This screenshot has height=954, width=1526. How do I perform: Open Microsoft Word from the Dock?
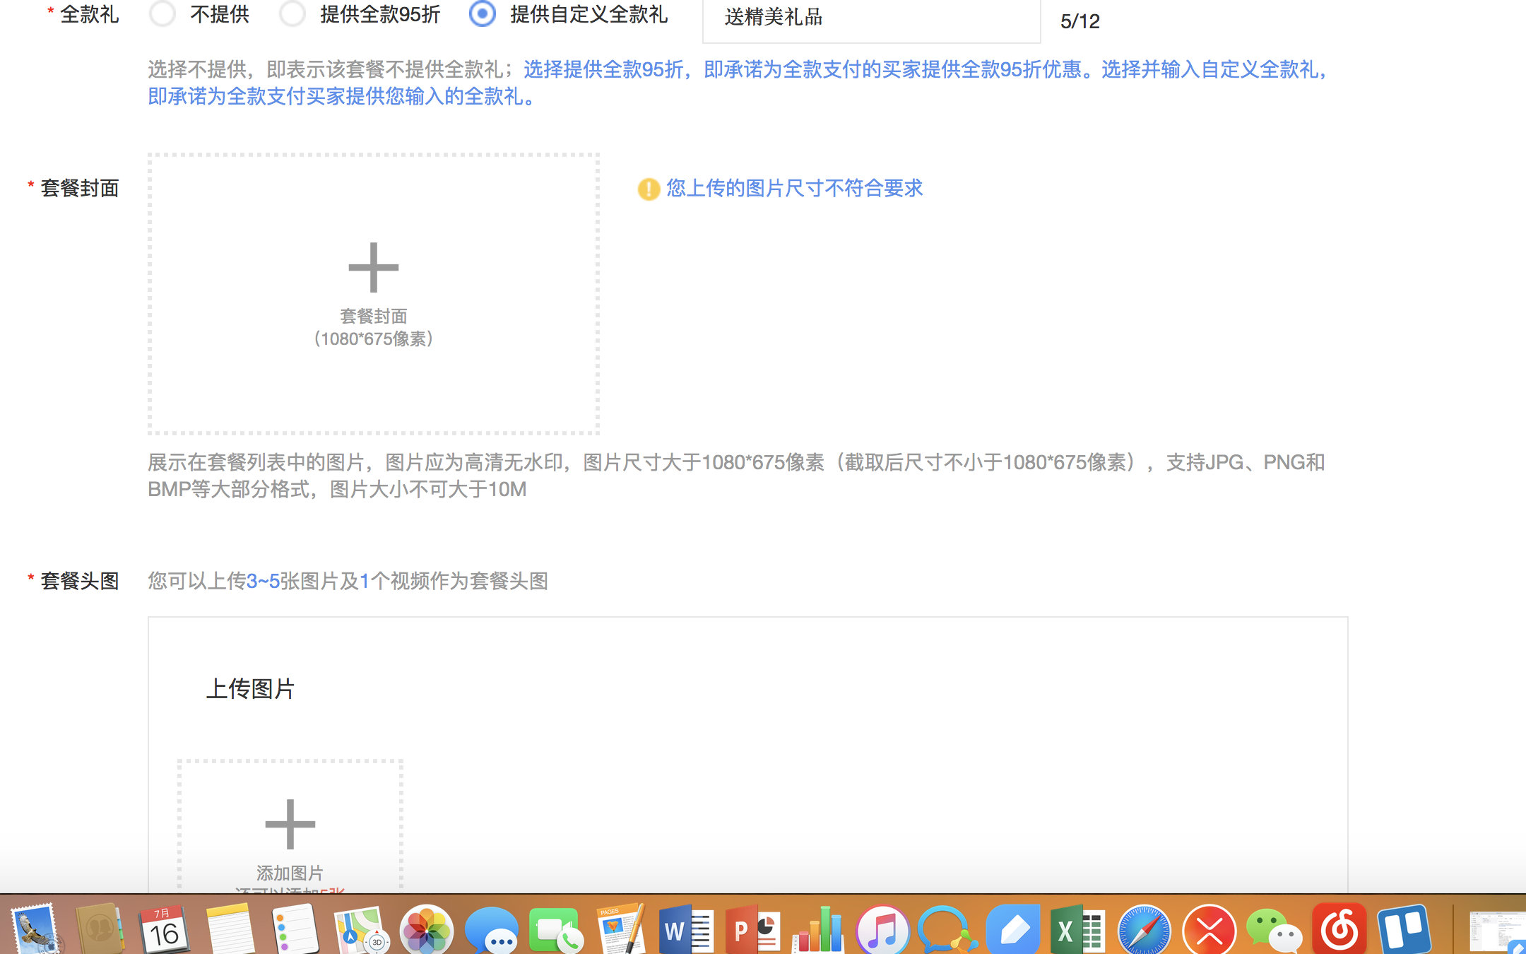(x=686, y=928)
